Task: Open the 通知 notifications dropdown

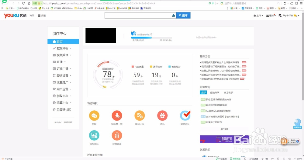Action: tap(271, 15)
